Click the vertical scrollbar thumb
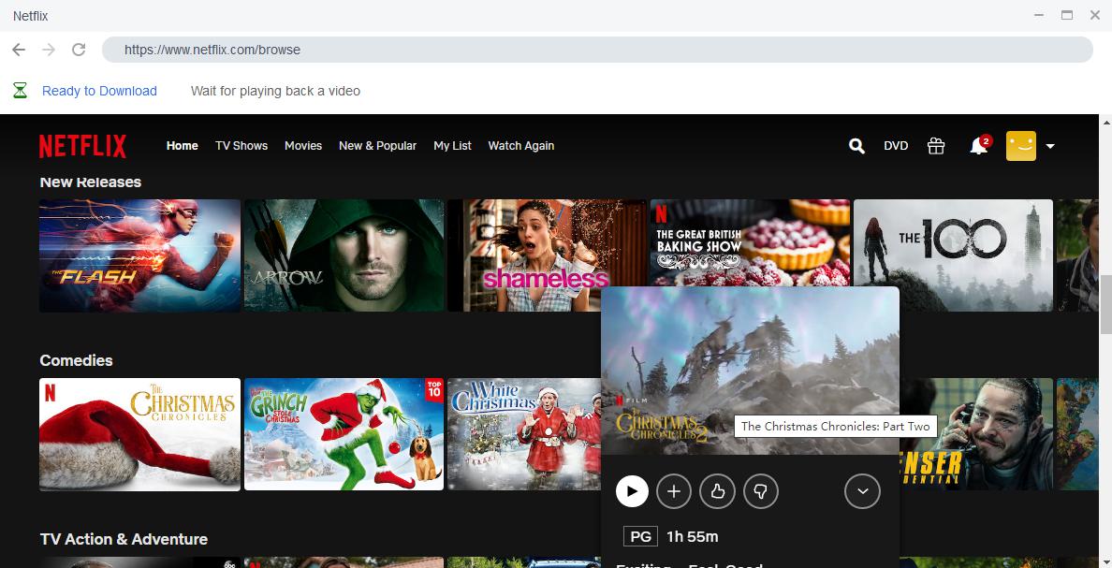 click(x=1105, y=303)
